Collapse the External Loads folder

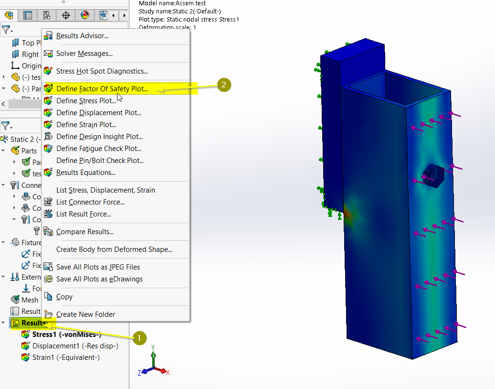tap(3, 277)
